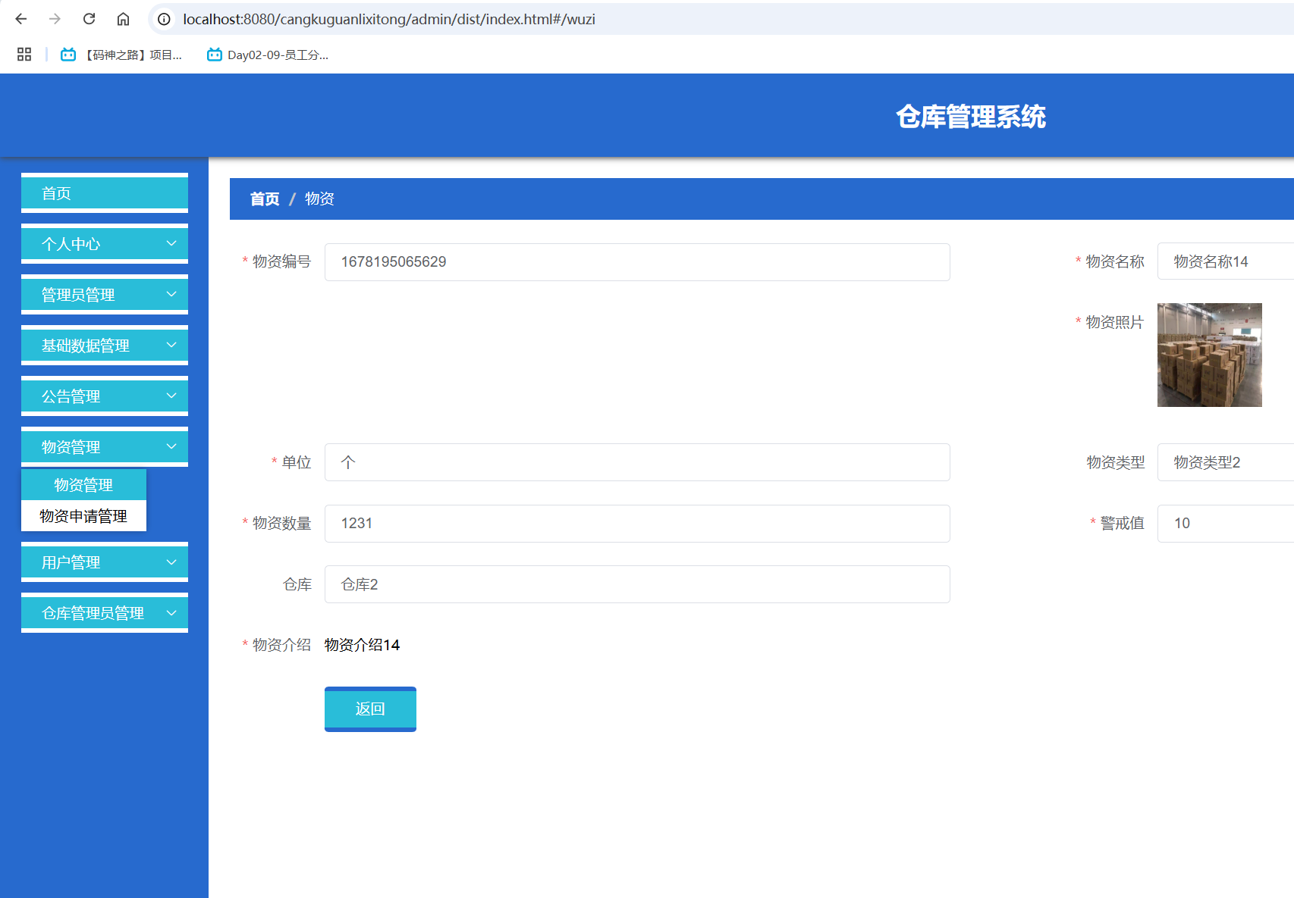
Task: Expand the 基础数据管理 sidebar section
Action: [x=104, y=345]
